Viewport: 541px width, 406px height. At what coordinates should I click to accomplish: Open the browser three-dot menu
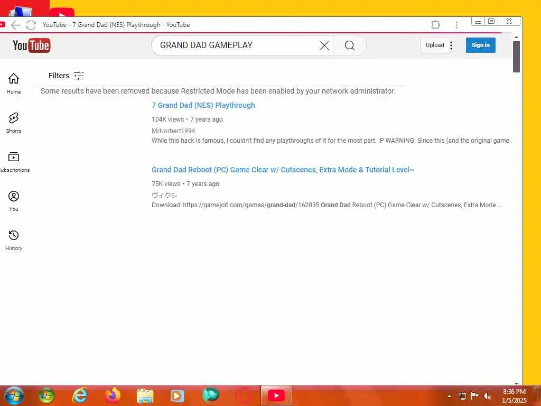coord(456,25)
